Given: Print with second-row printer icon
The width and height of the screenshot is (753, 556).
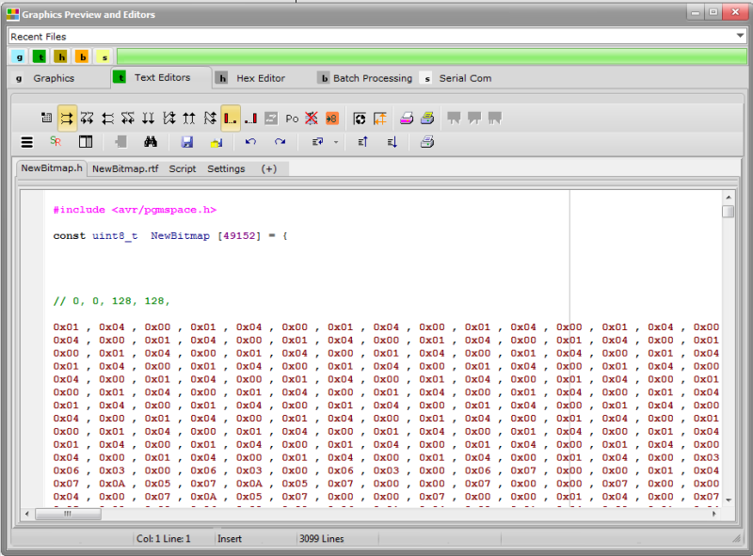Looking at the screenshot, I should click(x=427, y=142).
